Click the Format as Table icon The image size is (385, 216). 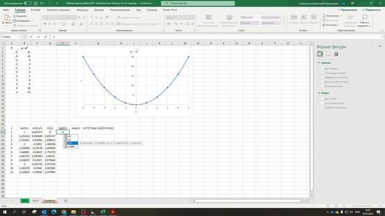tap(229, 17)
